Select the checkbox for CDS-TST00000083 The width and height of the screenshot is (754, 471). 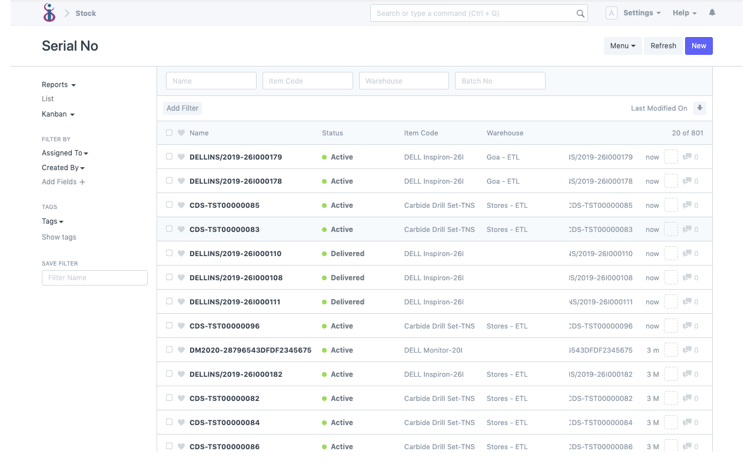pos(169,229)
